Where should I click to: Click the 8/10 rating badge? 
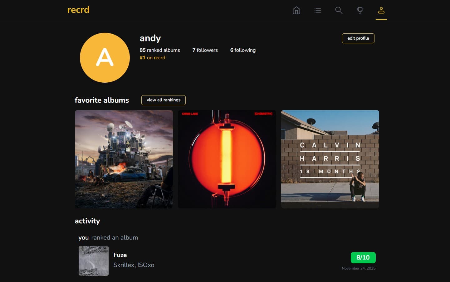click(363, 258)
